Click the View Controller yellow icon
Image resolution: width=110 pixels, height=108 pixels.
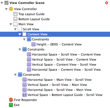[x=11, y=9]
